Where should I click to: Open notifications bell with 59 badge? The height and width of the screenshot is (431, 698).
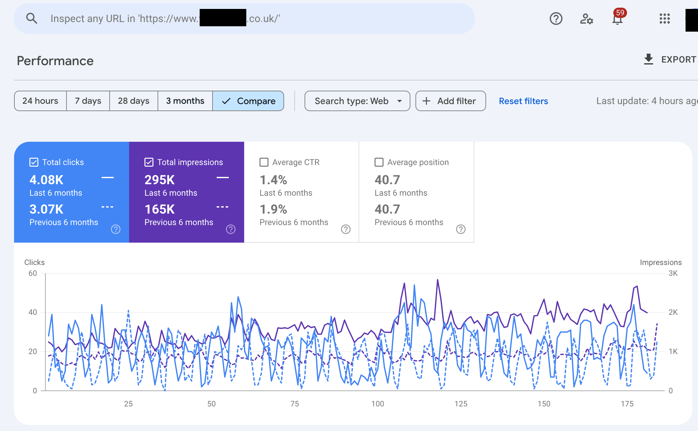coord(617,19)
